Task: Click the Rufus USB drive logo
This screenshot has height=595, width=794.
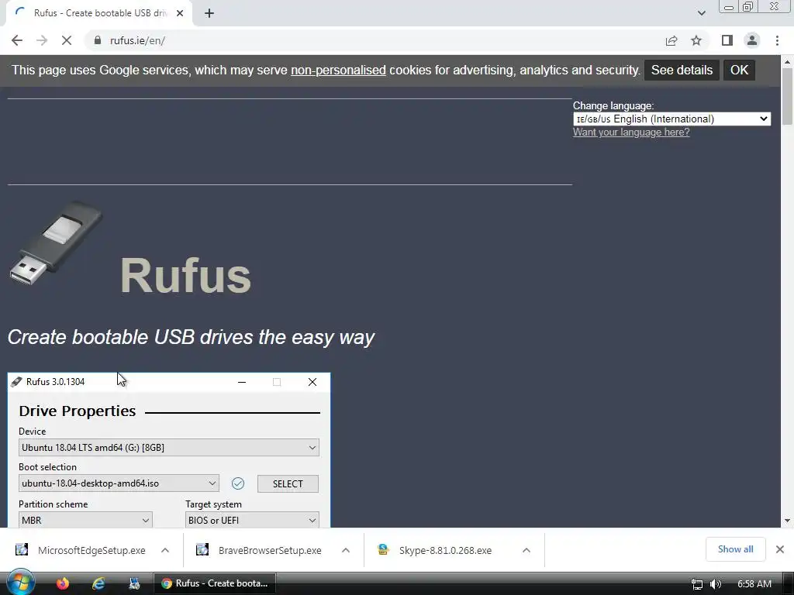Action: [x=56, y=242]
